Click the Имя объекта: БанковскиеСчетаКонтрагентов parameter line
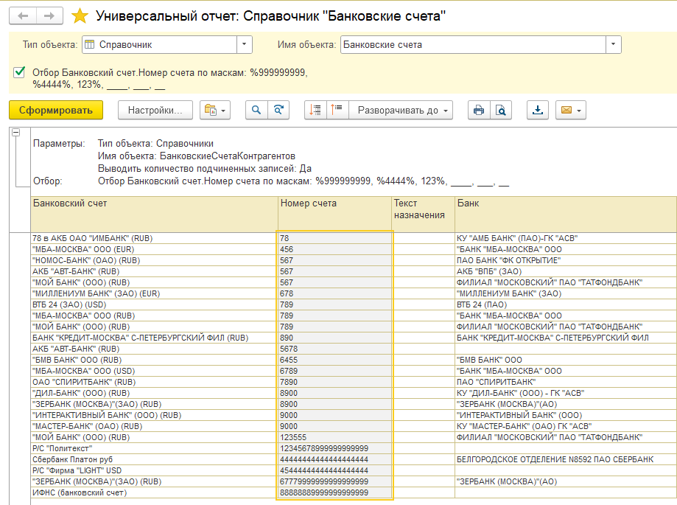677x505 pixels. click(197, 156)
